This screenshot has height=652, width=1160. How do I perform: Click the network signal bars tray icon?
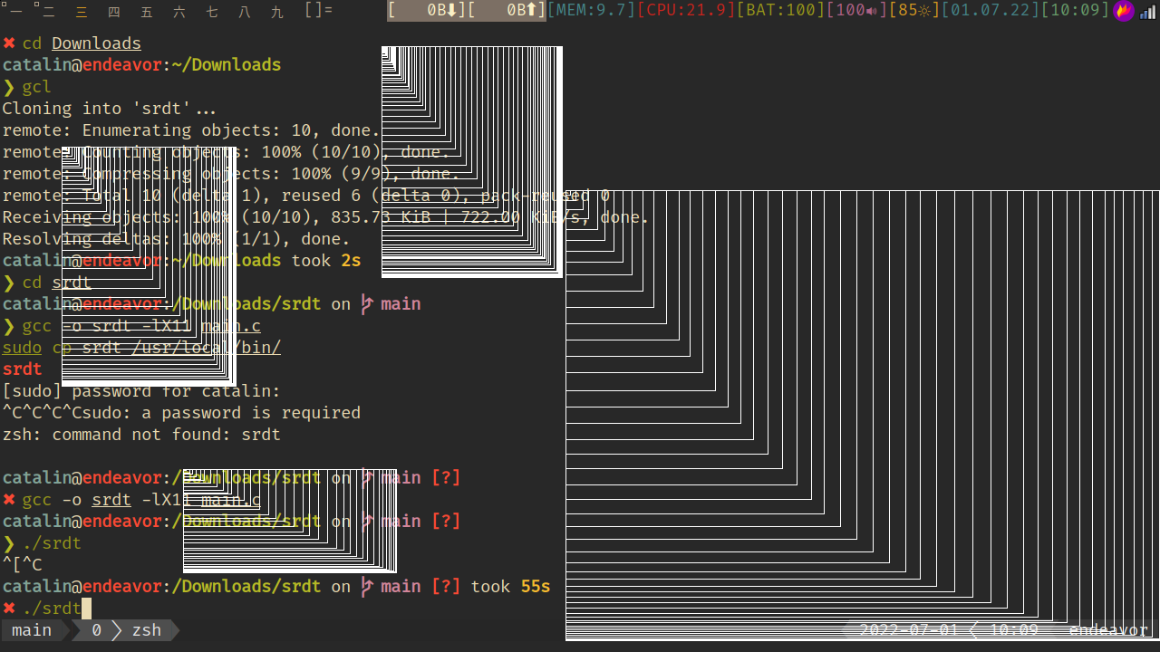[x=1148, y=12]
